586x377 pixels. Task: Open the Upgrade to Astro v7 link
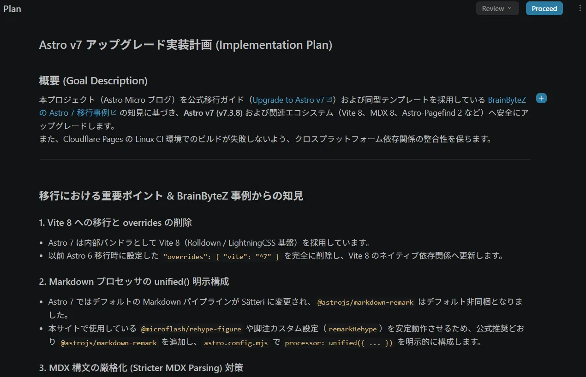click(292, 100)
